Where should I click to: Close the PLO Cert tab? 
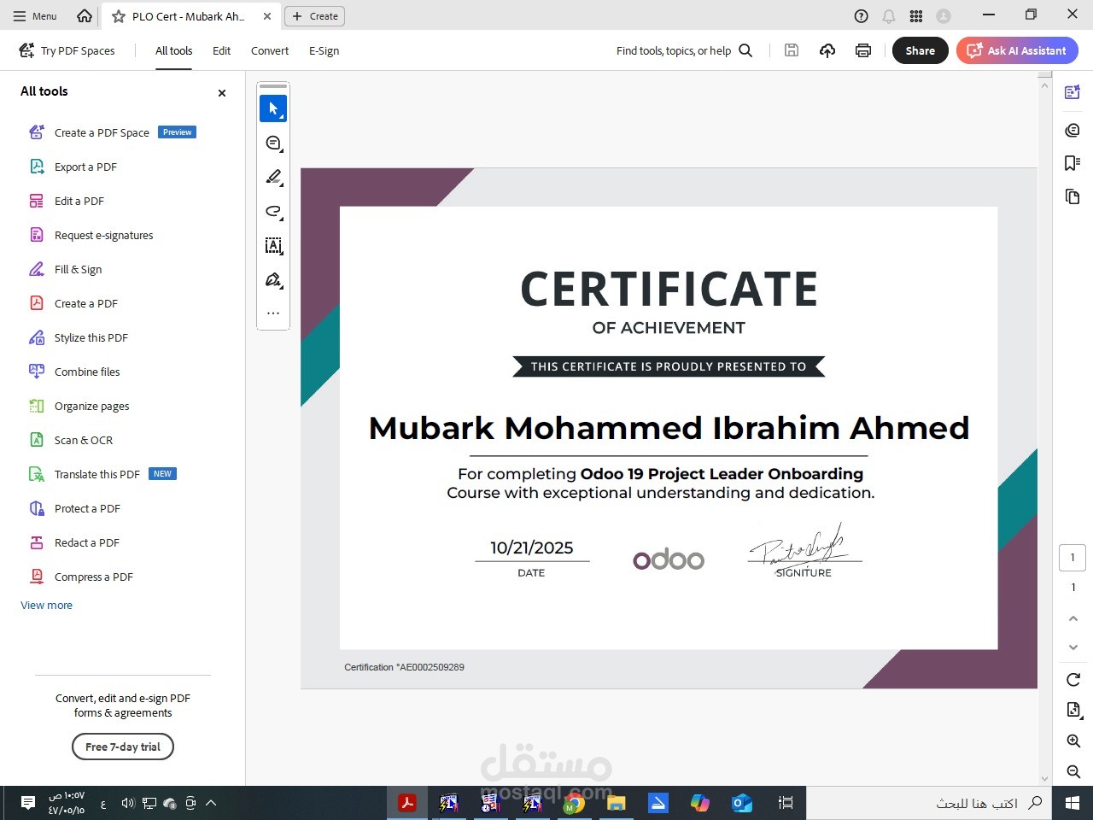[x=267, y=16]
